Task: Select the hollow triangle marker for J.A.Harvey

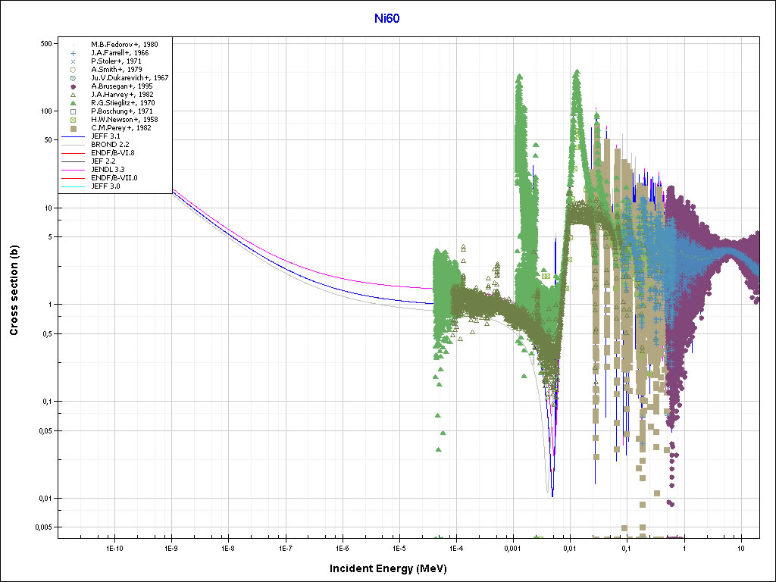Action: click(x=73, y=95)
